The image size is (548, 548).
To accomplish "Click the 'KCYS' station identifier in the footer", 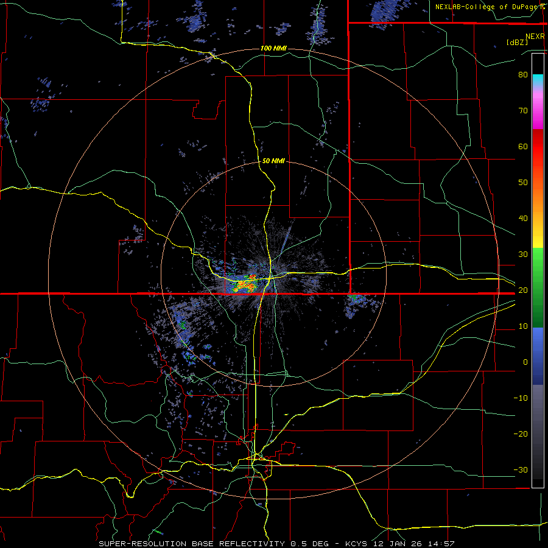I will (356, 544).
